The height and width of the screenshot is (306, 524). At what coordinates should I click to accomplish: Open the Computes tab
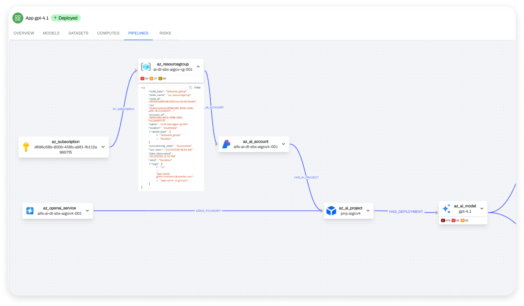[108, 33]
